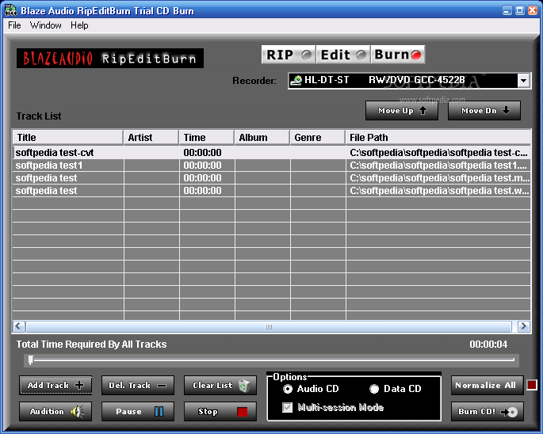Sort by the Album column header
Screen dimensions: 543x434
tap(262, 137)
